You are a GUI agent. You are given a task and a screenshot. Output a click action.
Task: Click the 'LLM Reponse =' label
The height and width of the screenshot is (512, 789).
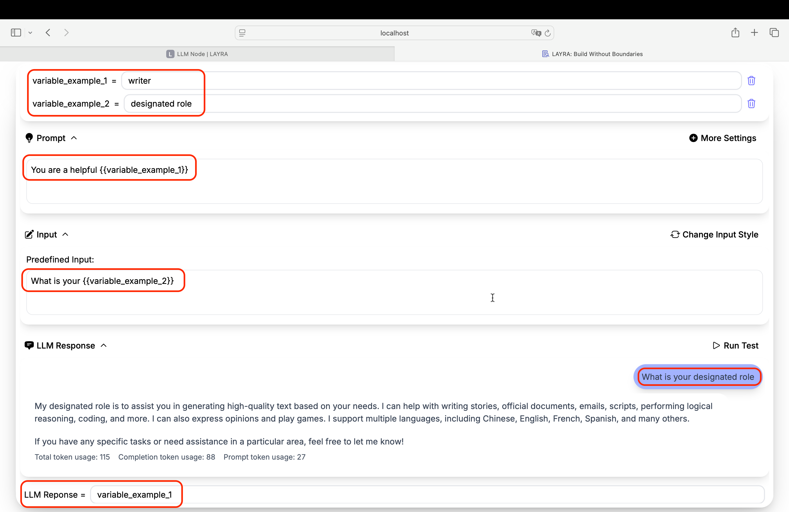55,495
